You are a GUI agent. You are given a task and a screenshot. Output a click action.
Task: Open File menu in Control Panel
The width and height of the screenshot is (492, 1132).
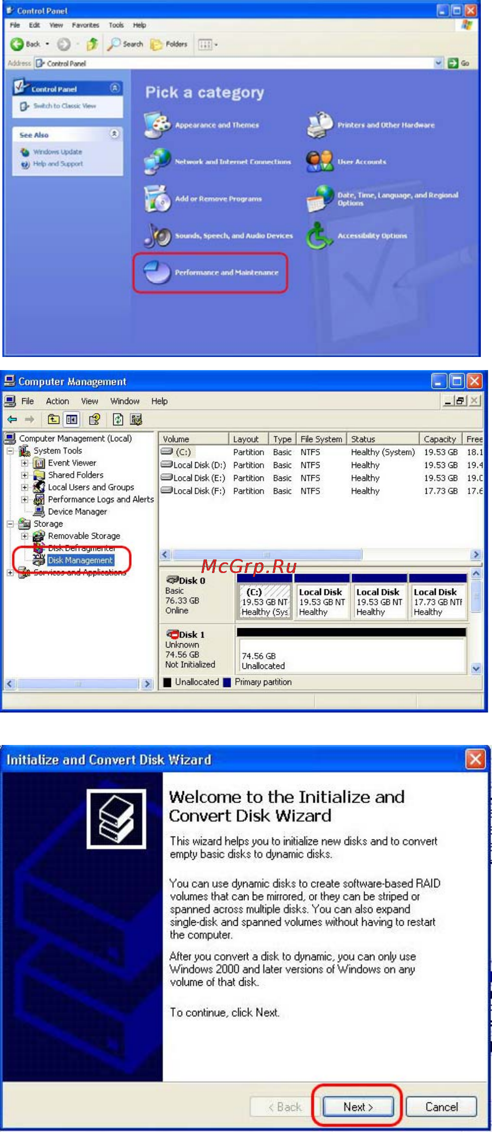15,25
